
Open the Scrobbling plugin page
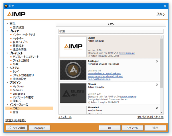point(19,94)
